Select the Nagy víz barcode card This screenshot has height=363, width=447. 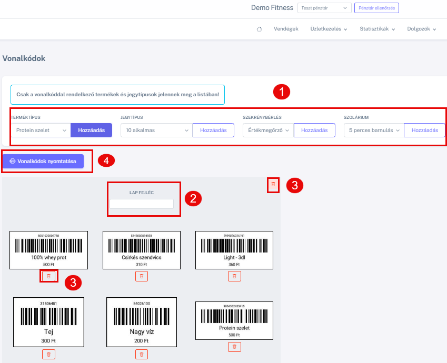coord(142,322)
